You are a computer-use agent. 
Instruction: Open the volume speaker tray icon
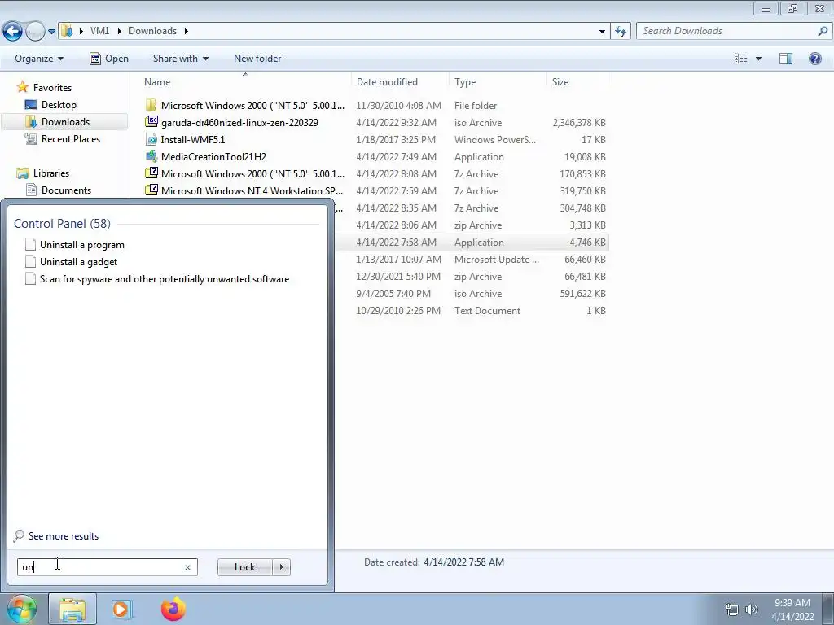click(x=751, y=610)
